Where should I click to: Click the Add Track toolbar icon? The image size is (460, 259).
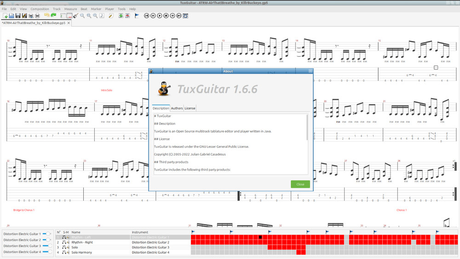click(121, 16)
